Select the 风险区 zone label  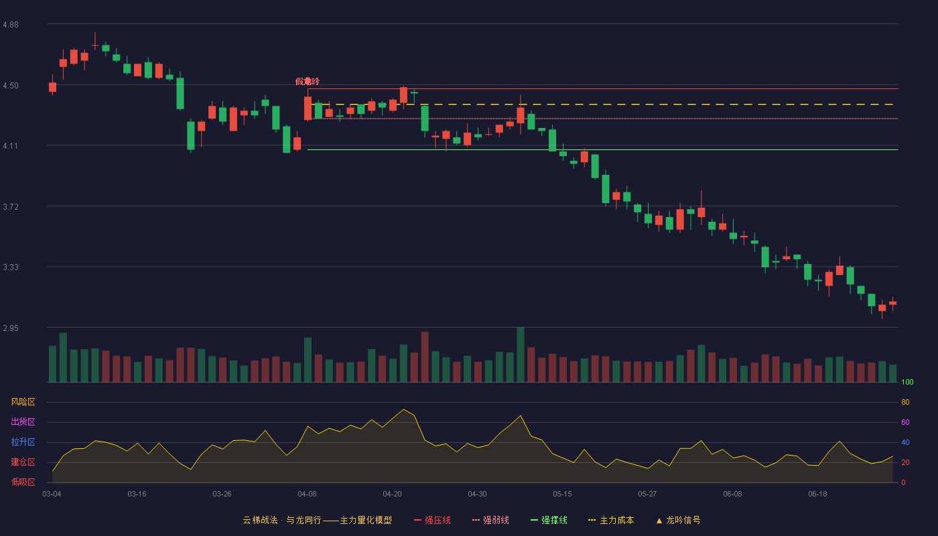[23, 402]
